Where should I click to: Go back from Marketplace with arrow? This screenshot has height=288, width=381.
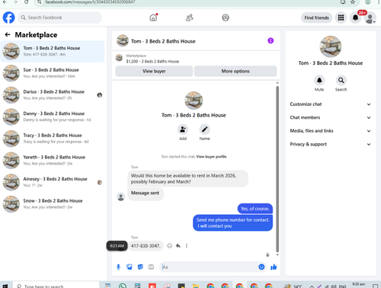click(8, 35)
